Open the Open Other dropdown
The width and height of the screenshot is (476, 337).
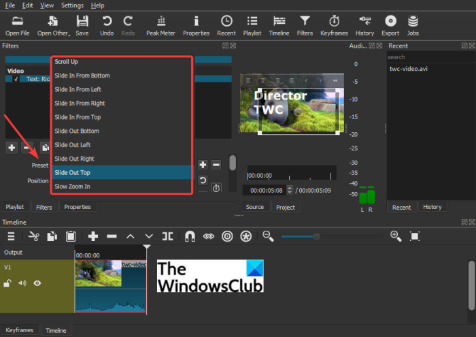[54, 26]
